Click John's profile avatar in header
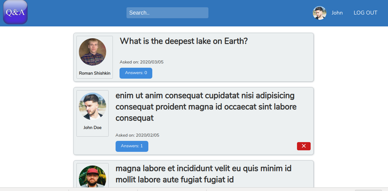 319,13
